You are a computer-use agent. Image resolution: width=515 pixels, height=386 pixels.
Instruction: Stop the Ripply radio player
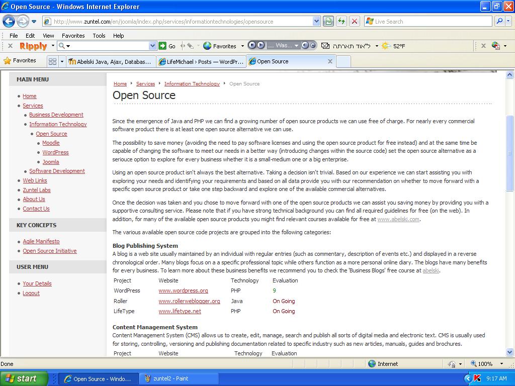click(x=252, y=45)
